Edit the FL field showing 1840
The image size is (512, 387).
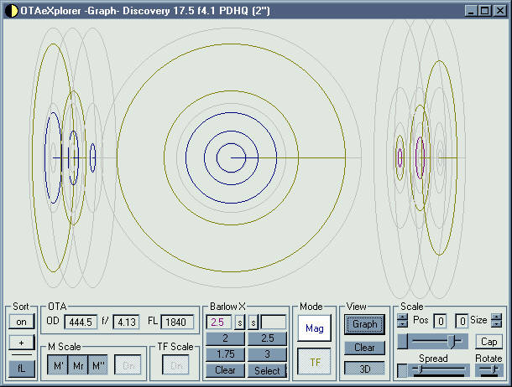click(x=177, y=322)
